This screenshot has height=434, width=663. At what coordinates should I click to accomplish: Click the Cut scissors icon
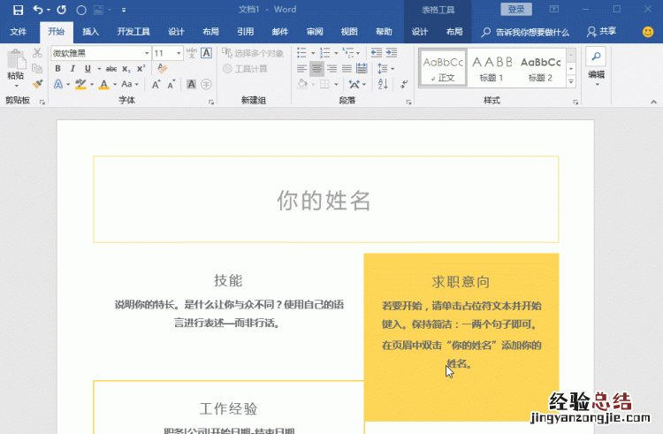[x=37, y=53]
